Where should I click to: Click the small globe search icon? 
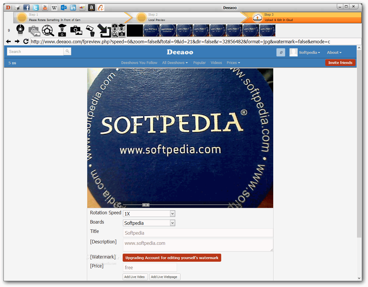tap(115, 34)
